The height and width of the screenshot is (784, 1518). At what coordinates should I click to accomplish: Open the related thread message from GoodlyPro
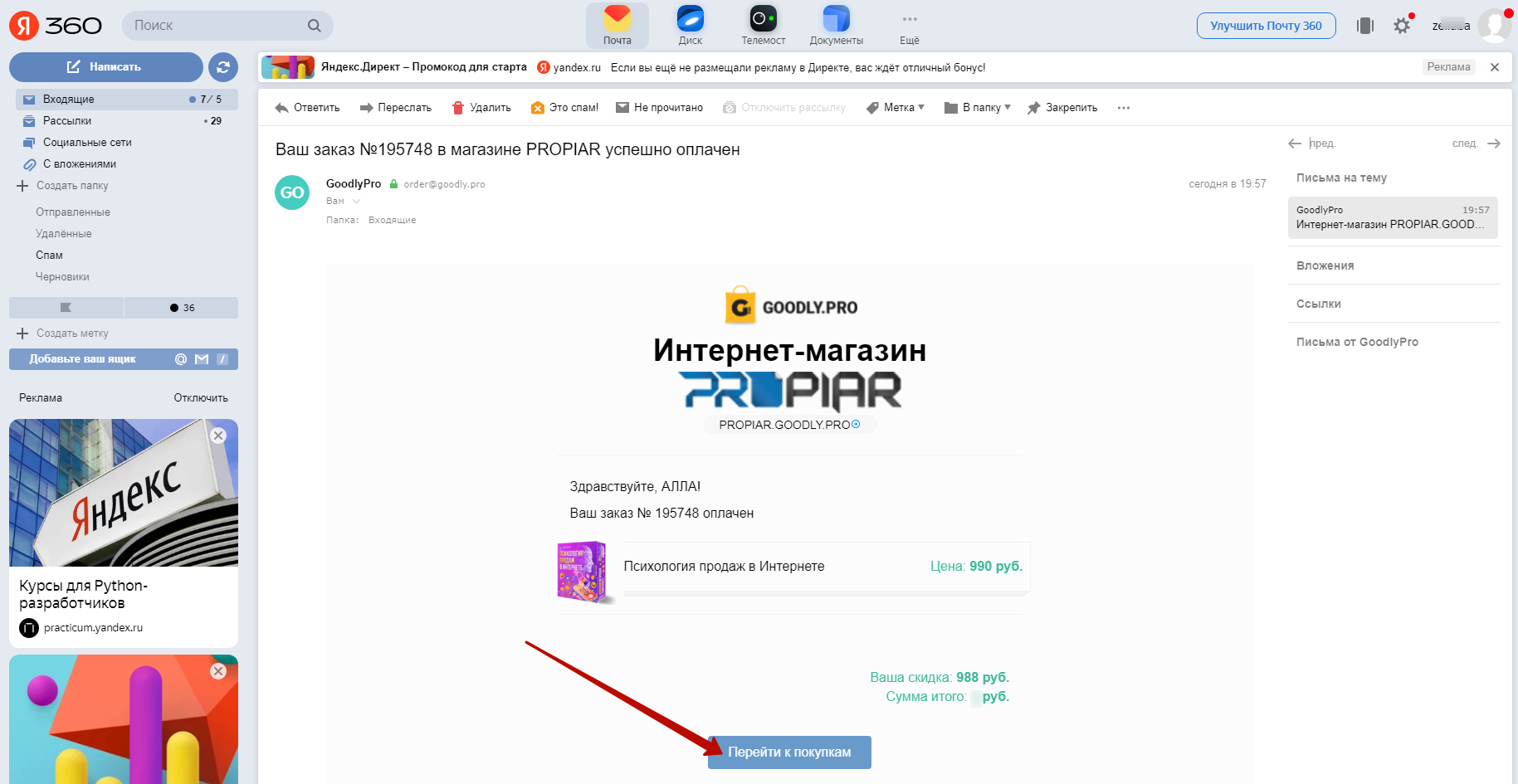tap(1393, 217)
